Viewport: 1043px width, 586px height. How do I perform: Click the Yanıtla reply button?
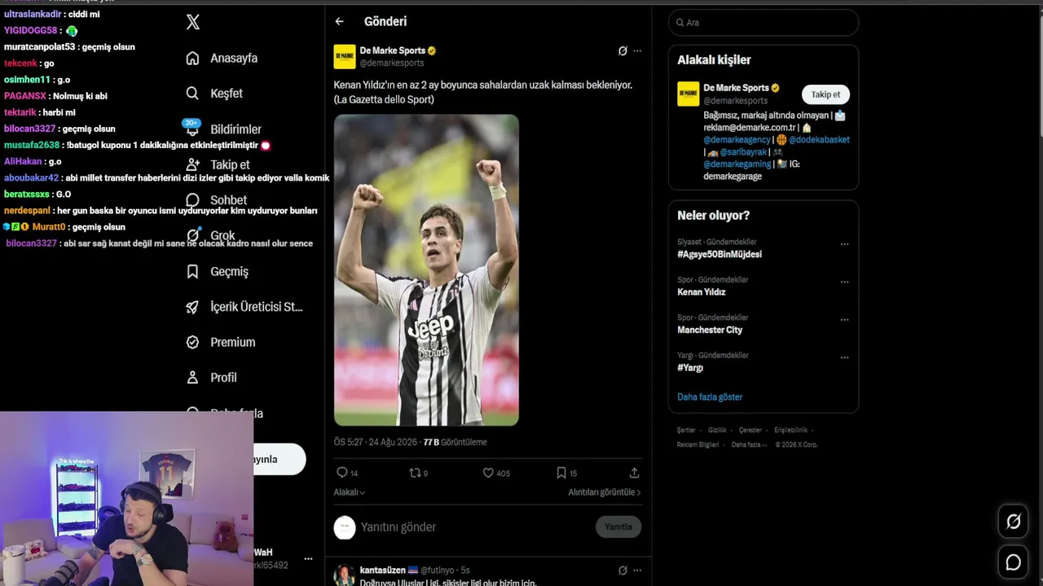tap(618, 527)
